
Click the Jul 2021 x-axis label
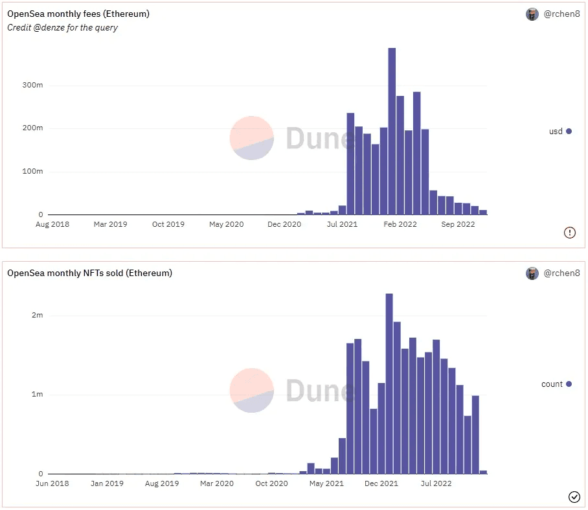pos(343,224)
